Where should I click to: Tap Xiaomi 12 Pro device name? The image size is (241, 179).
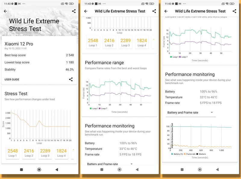(x=19, y=44)
